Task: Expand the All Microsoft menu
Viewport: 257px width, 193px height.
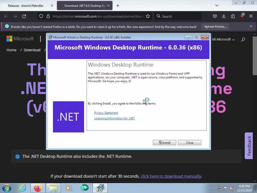Action: click(x=223, y=39)
